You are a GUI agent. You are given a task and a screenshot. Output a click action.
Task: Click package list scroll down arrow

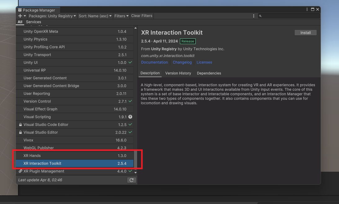coord(136,173)
